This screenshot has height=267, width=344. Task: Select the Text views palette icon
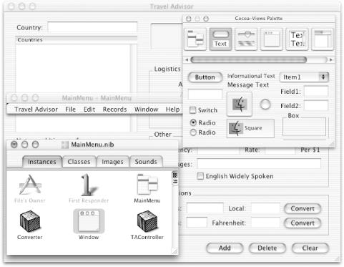[297, 39]
